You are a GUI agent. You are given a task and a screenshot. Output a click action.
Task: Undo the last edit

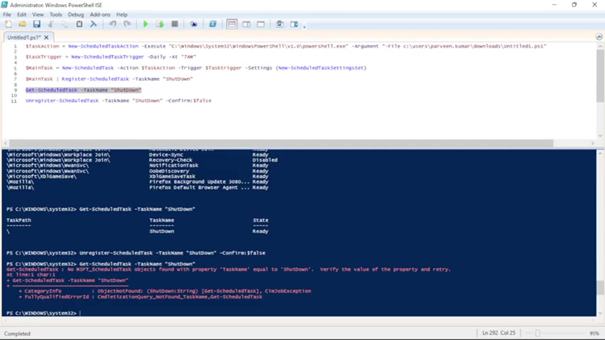pos(112,24)
